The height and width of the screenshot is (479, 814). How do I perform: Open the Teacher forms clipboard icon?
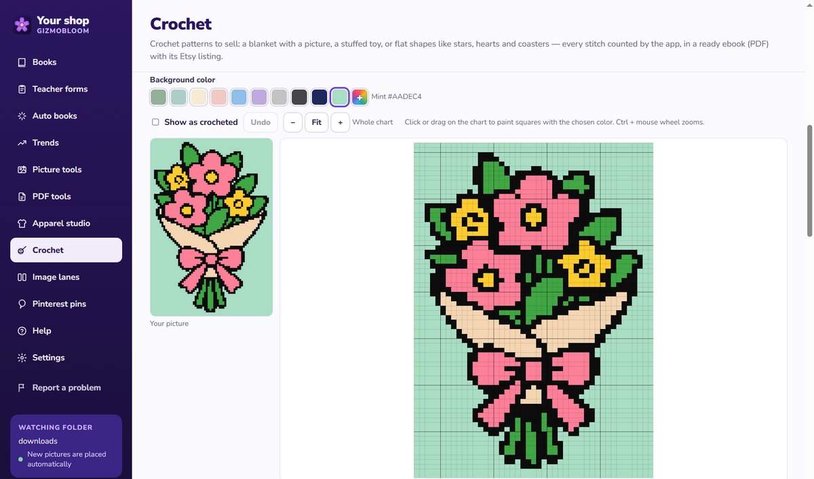(22, 89)
